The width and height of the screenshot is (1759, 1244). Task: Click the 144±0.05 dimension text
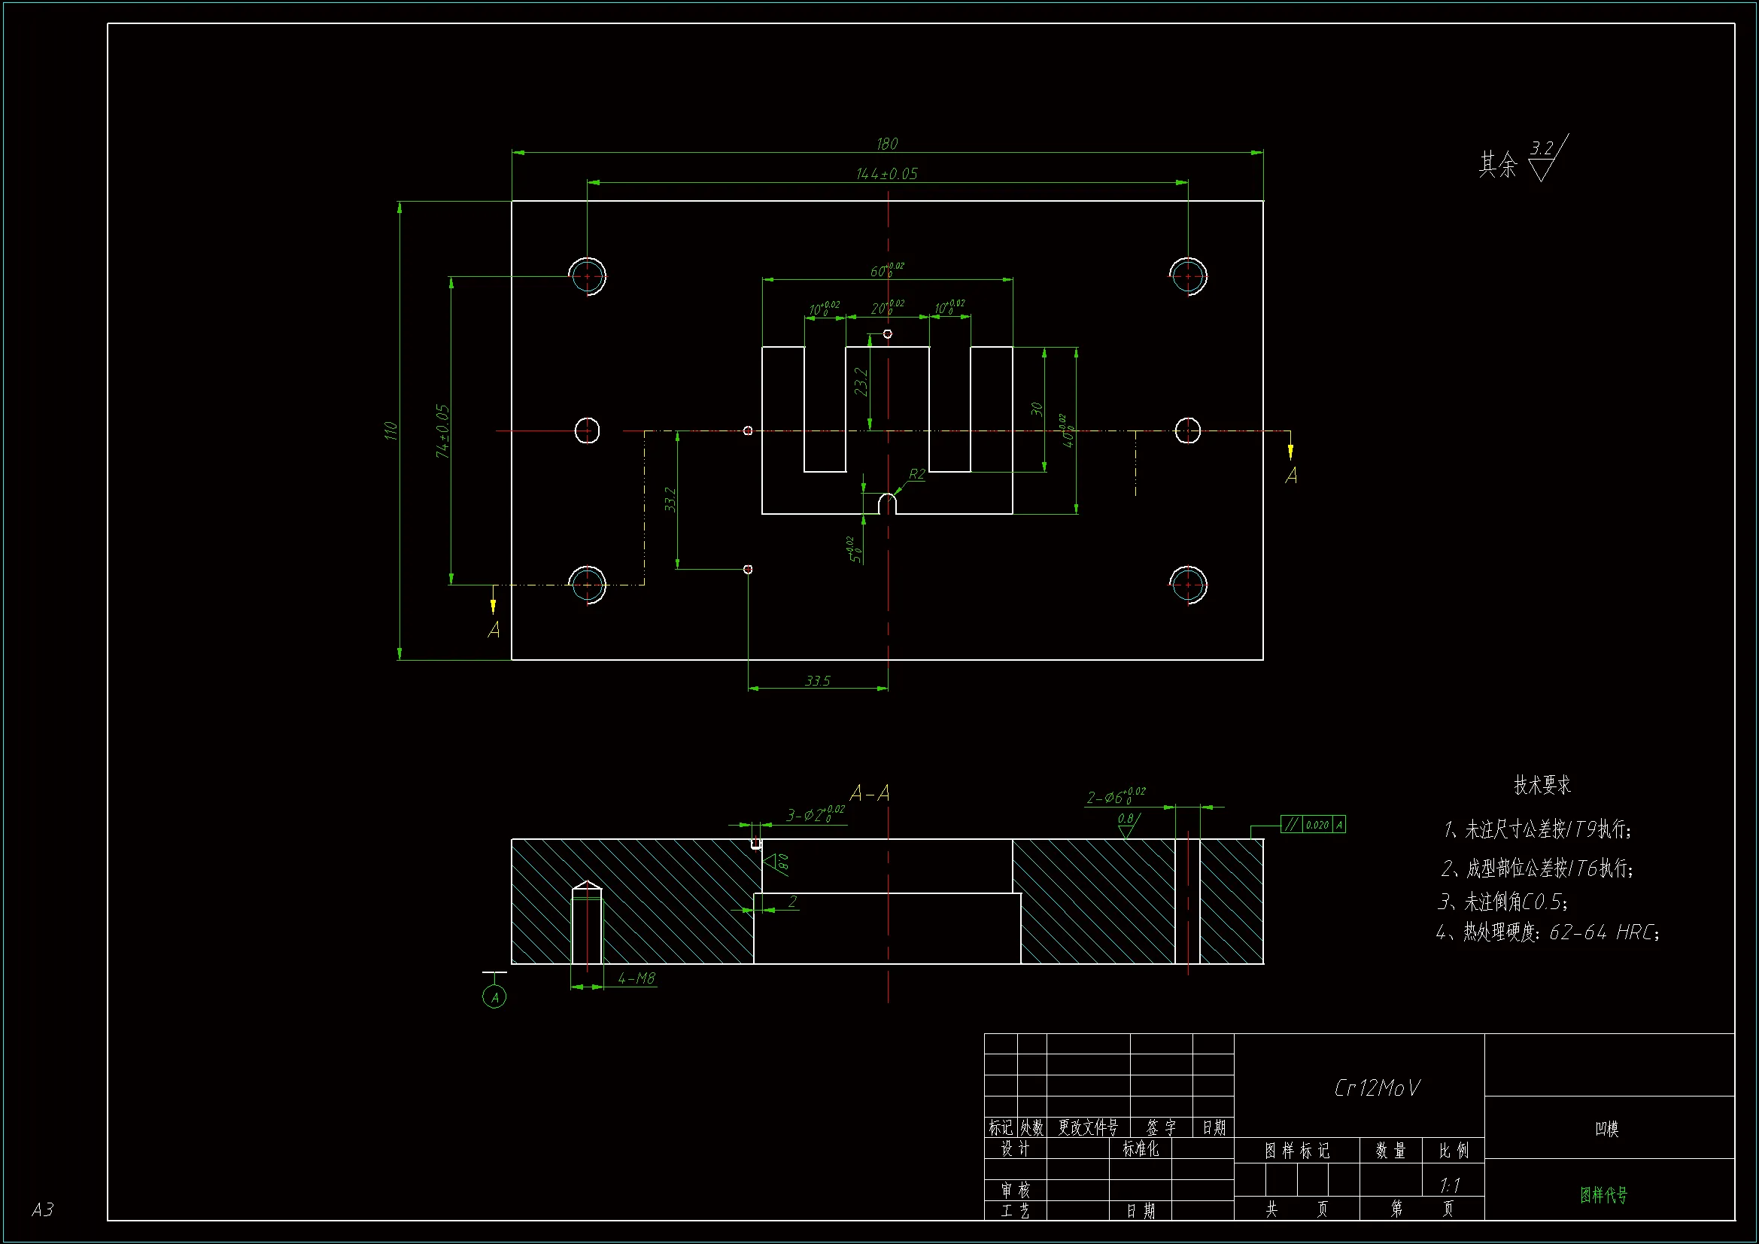(886, 174)
